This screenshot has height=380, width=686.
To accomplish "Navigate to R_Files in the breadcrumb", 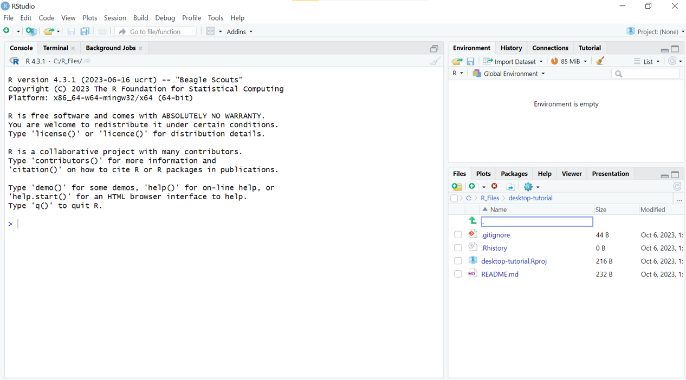I will coord(490,198).
